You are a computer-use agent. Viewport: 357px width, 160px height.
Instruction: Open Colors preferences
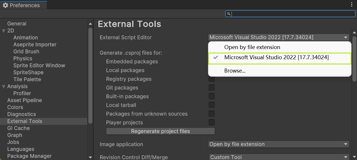click(x=15, y=107)
